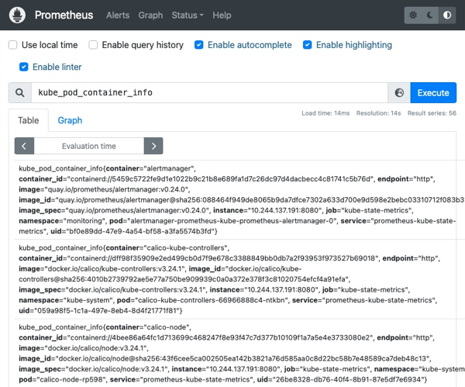Screen dimensions: 465x387
Task: Switch to the Graph results tab
Action: pos(70,120)
